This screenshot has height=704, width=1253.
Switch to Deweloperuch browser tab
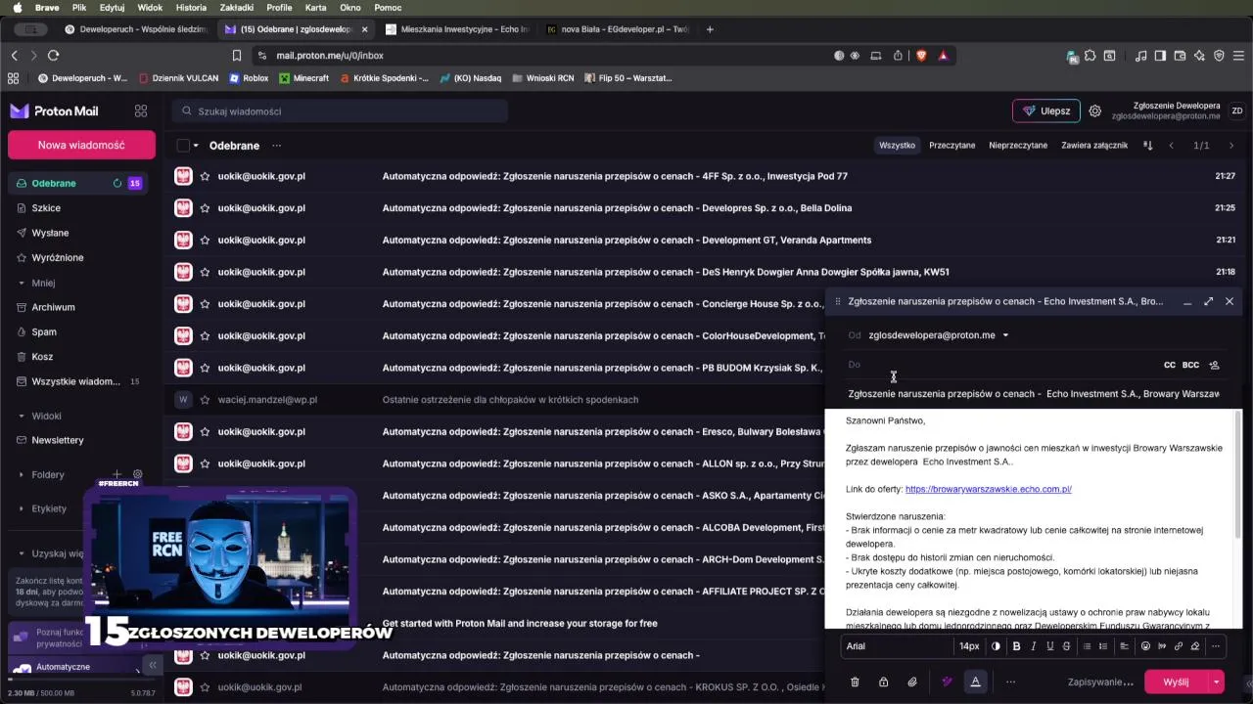click(134, 29)
